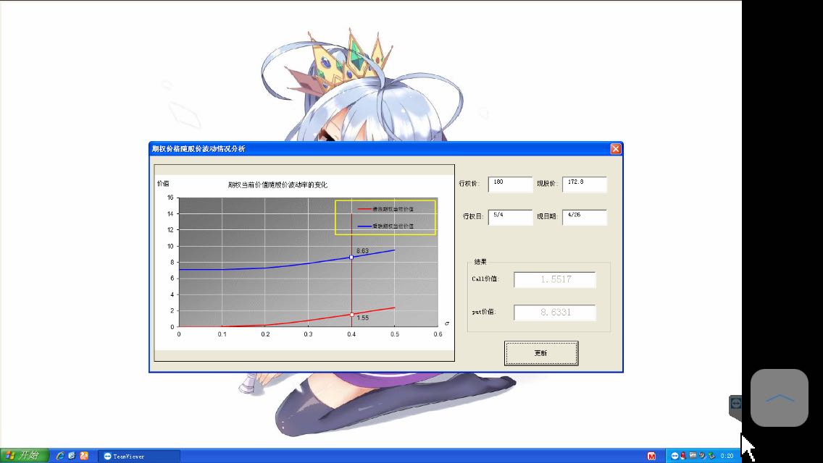Edit the 行权日 exercise date field
Viewport: 823px width, 463px height.
click(510, 217)
